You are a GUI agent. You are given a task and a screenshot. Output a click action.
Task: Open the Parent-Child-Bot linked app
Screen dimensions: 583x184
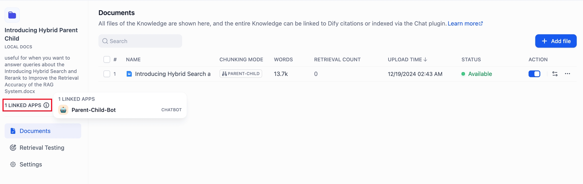click(94, 110)
